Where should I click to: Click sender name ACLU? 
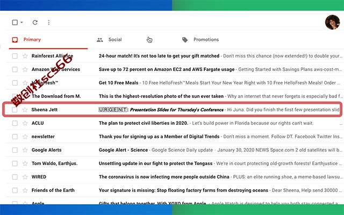[38, 123]
